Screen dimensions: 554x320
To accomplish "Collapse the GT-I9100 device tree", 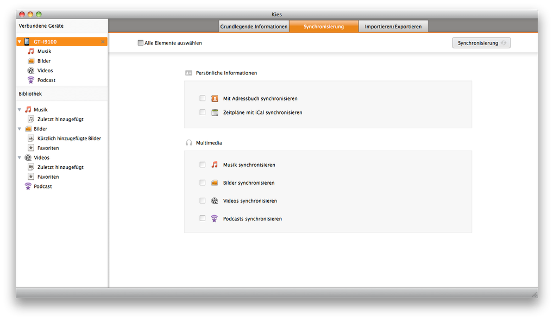I will pyautogui.click(x=20, y=42).
